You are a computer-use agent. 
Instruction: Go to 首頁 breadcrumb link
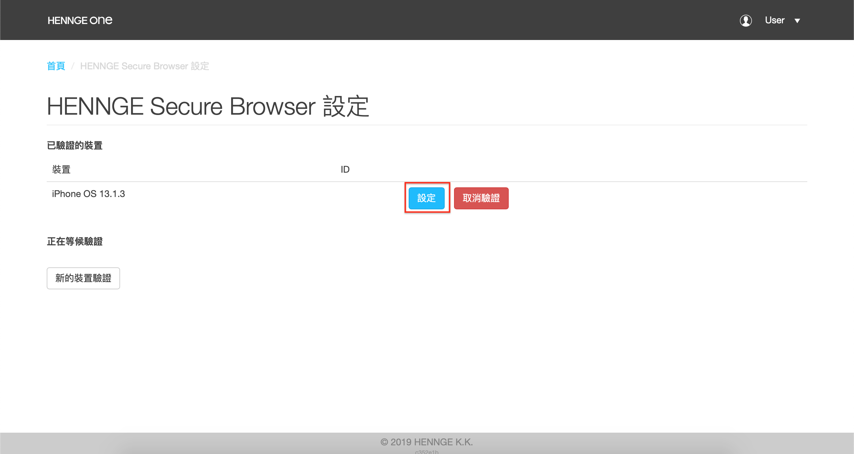56,66
